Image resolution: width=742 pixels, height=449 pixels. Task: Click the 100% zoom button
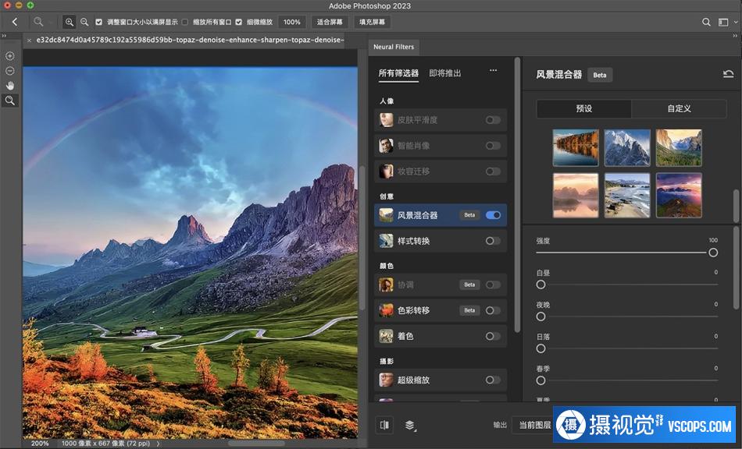(291, 22)
